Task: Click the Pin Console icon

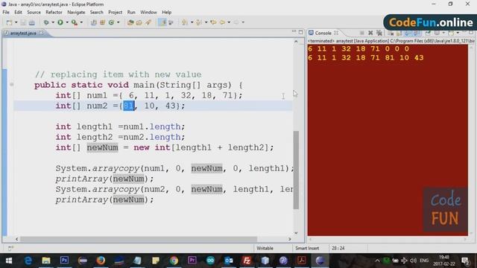Action: (428, 33)
